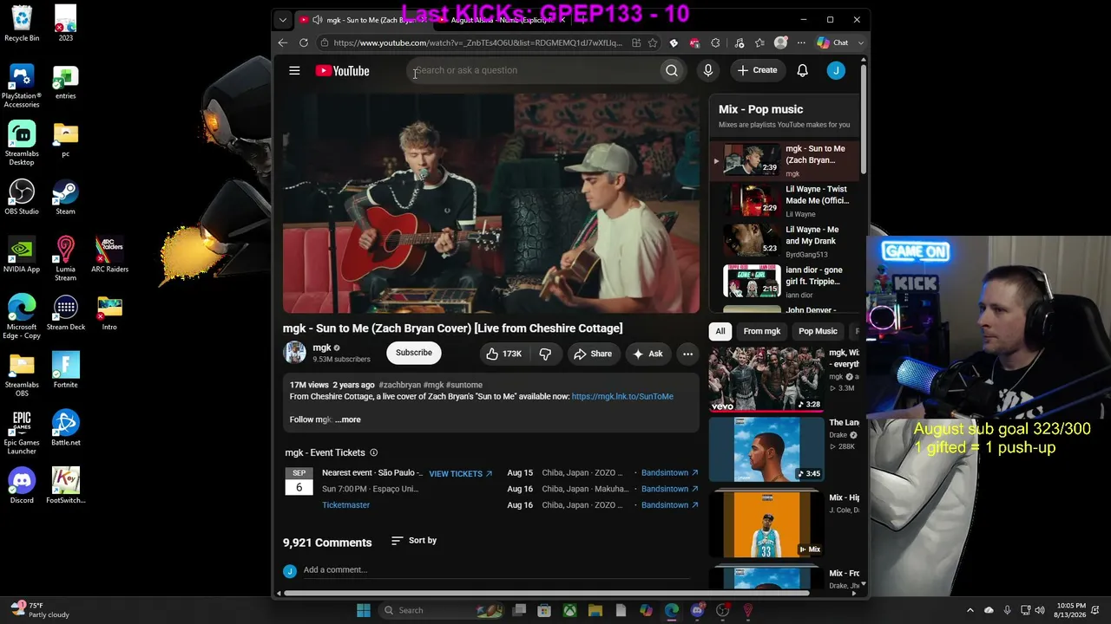
Task: Dislike the mgk video
Action: pyautogui.click(x=545, y=354)
